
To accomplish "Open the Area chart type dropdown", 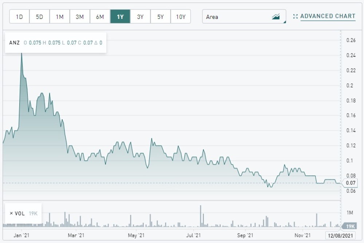I will click(244, 16).
